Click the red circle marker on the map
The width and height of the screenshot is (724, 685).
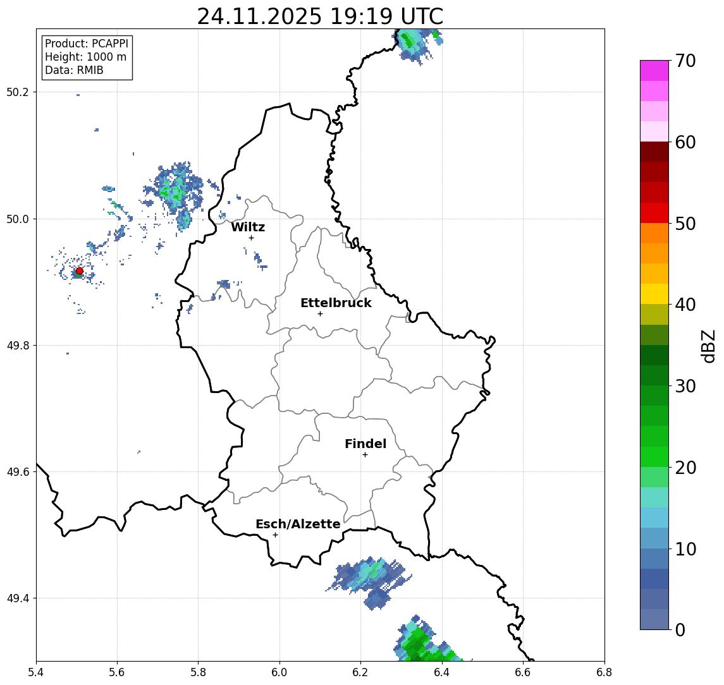coord(80,271)
